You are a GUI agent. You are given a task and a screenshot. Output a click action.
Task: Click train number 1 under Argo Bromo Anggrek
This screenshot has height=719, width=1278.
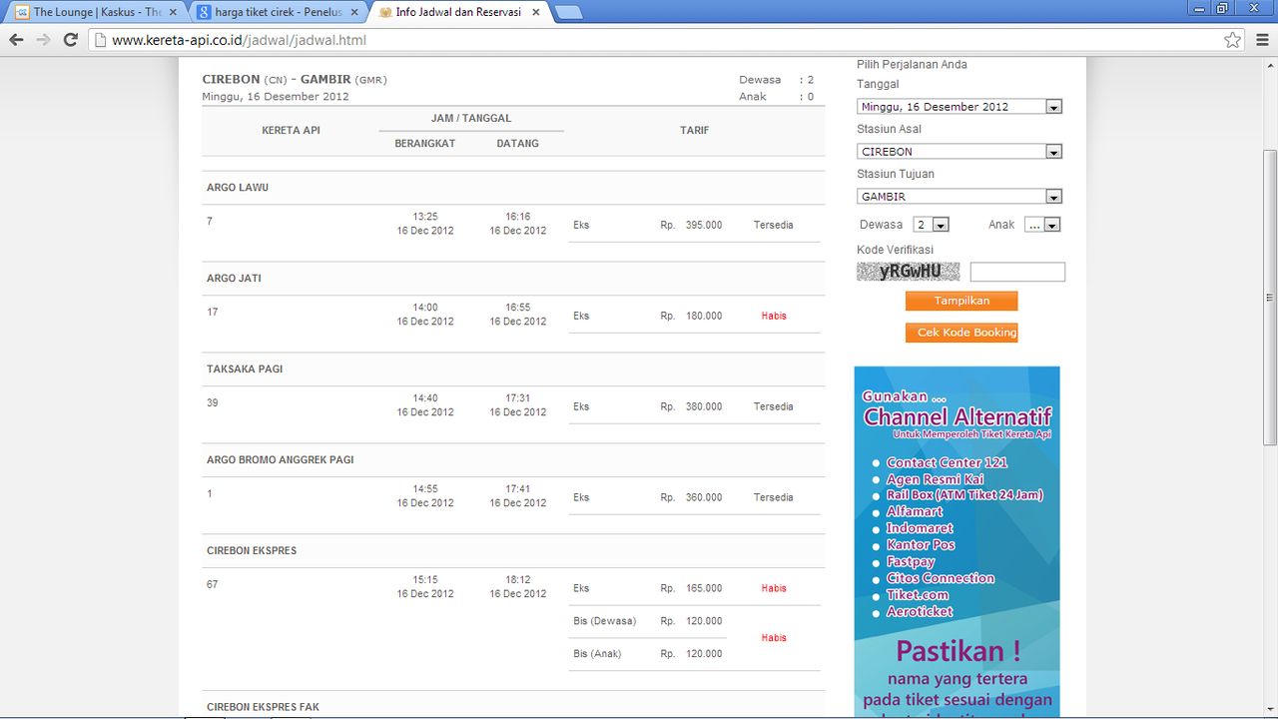[x=210, y=493]
